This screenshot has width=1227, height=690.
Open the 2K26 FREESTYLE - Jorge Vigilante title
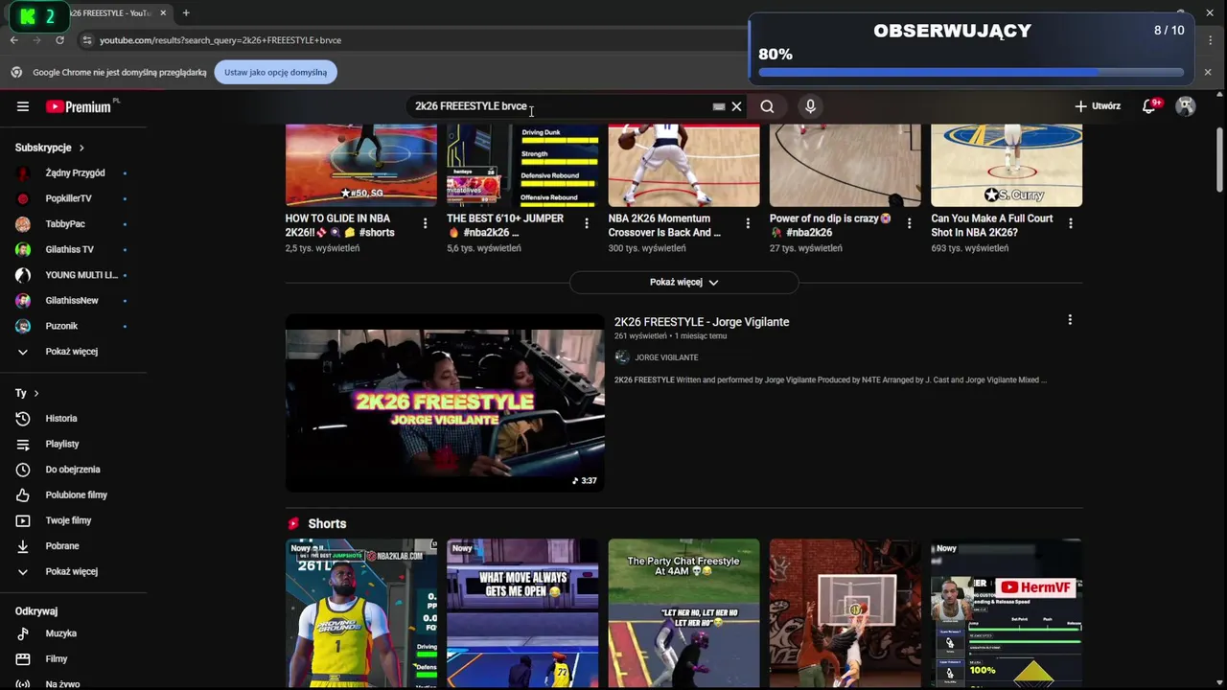point(702,322)
